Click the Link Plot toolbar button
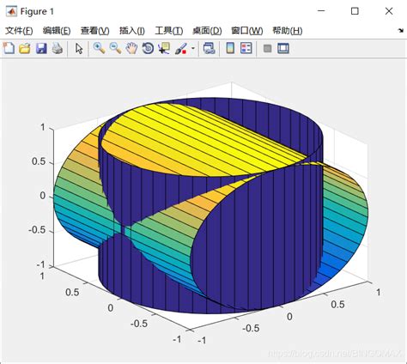The width and height of the screenshot is (407, 364). click(209, 48)
